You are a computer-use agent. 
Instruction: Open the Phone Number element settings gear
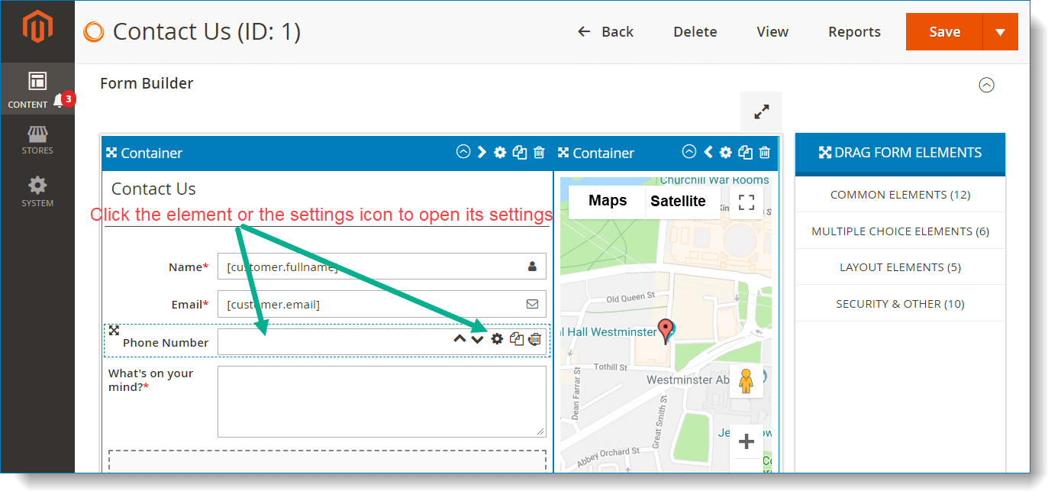497,338
